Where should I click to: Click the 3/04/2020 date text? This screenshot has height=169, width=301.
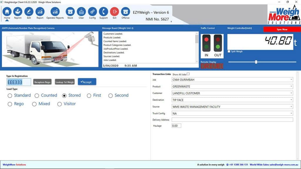tap(111, 65)
